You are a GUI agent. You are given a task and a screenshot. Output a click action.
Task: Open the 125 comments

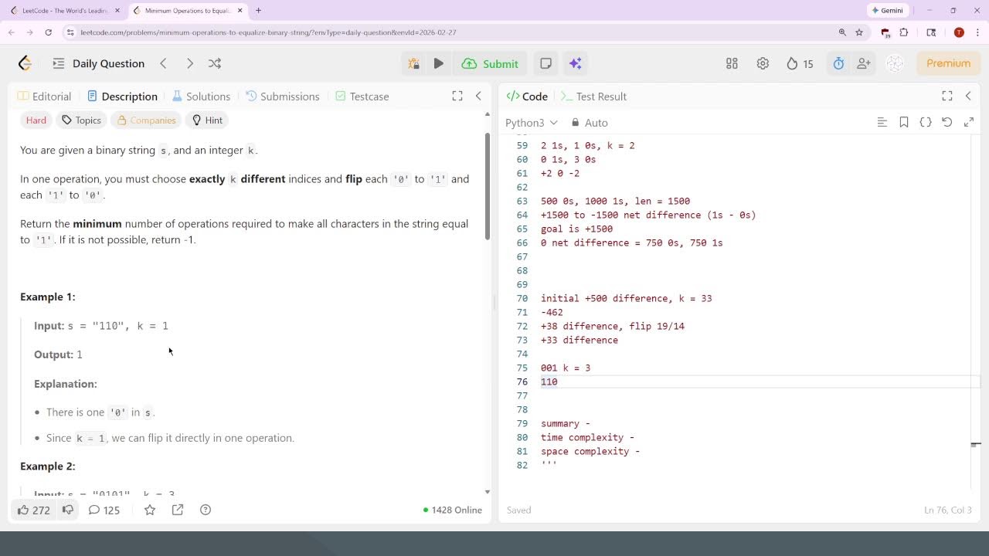tap(104, 510)
